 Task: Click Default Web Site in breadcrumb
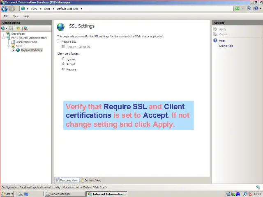coord(67,9)
